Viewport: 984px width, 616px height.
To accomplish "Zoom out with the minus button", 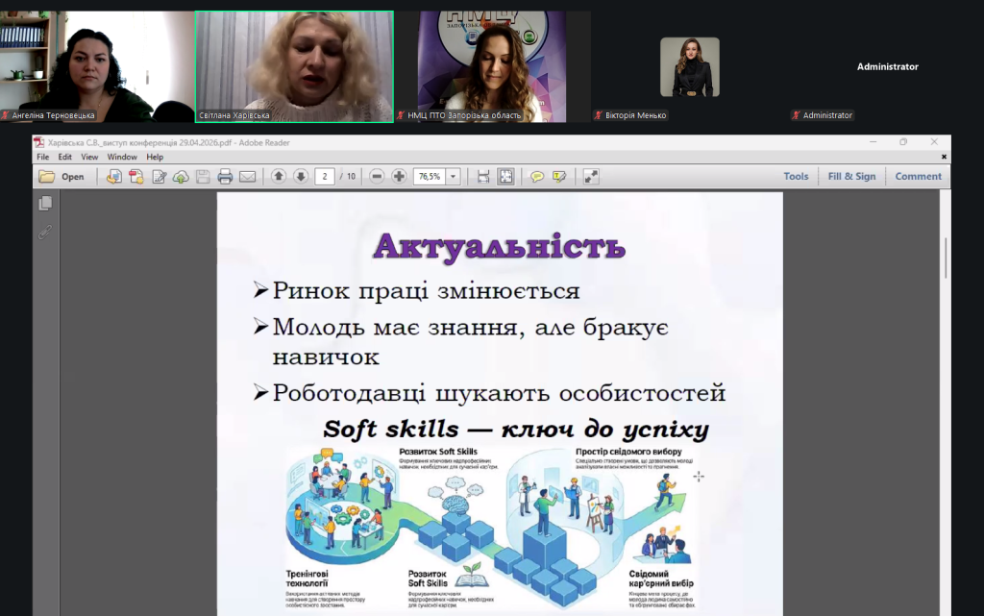I will pyautogui.click(x=377, y=177).
